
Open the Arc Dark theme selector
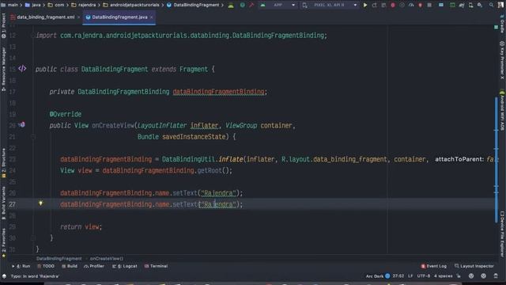[374, 276]
